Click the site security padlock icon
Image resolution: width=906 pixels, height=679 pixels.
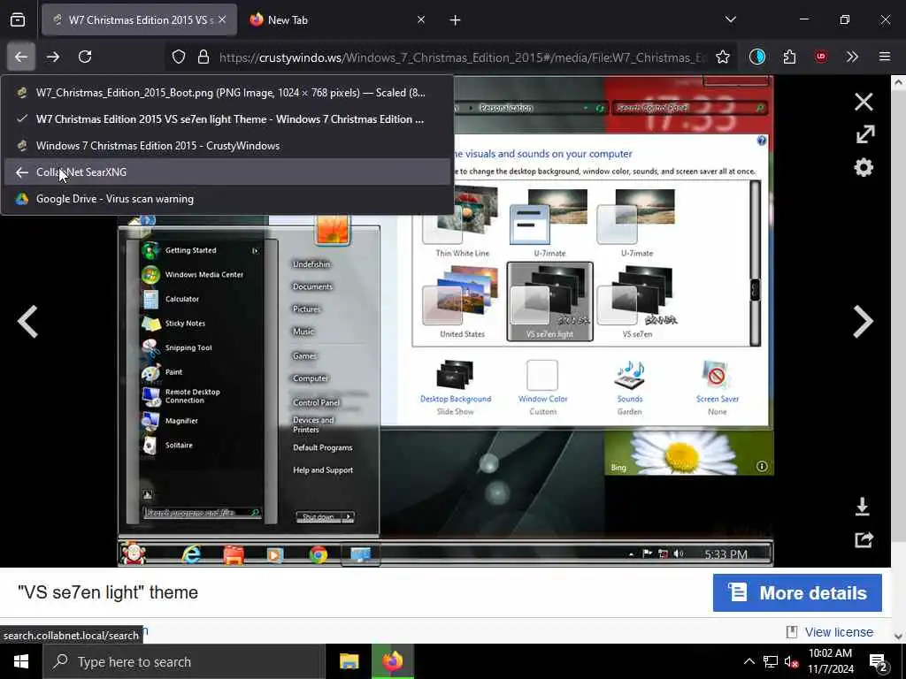(203, 57)
